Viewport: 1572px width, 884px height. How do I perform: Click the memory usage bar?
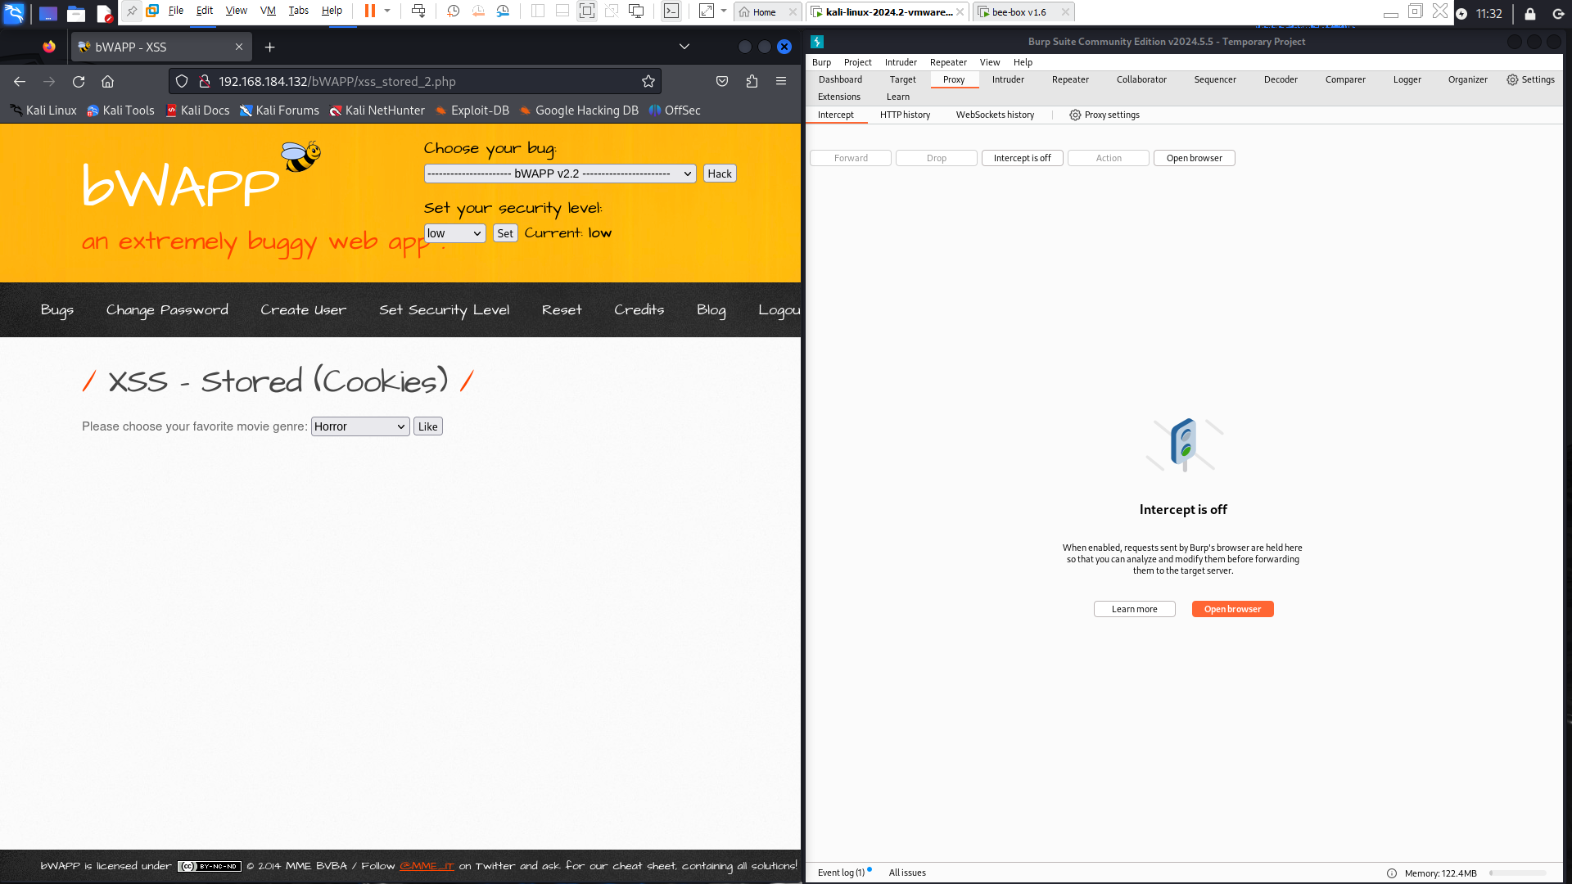[1517, 873]
